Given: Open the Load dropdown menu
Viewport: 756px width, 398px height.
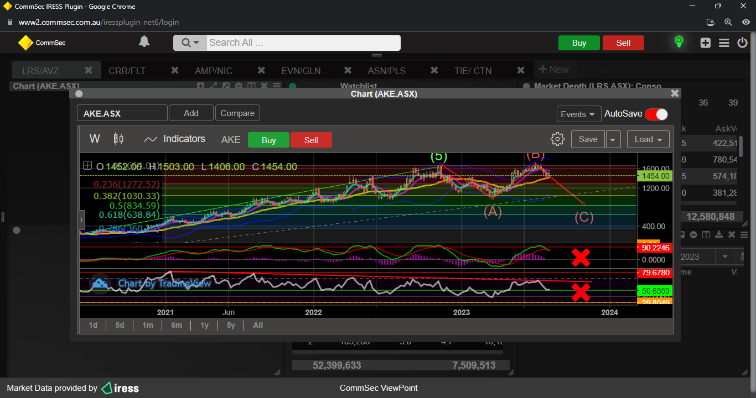Looking at the screenshot, I should click(648, 139).
